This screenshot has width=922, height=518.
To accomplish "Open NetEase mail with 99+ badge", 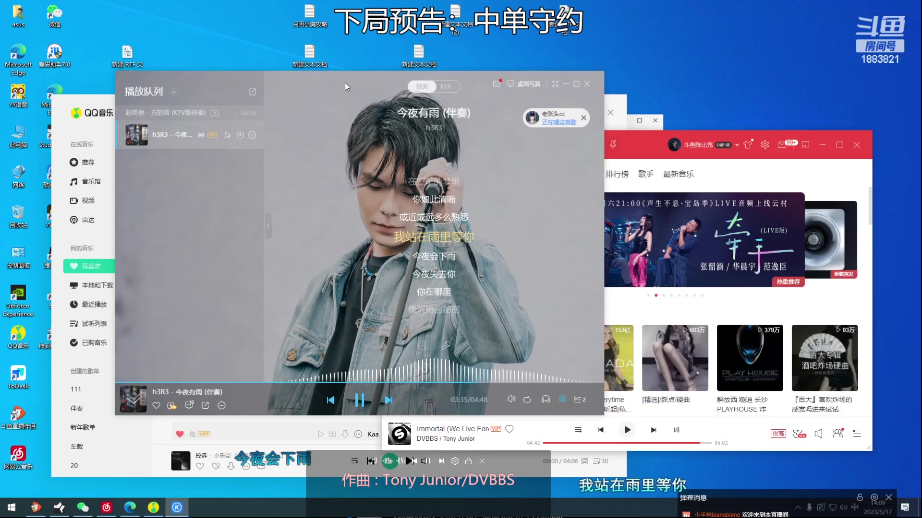I will point(787,144).
